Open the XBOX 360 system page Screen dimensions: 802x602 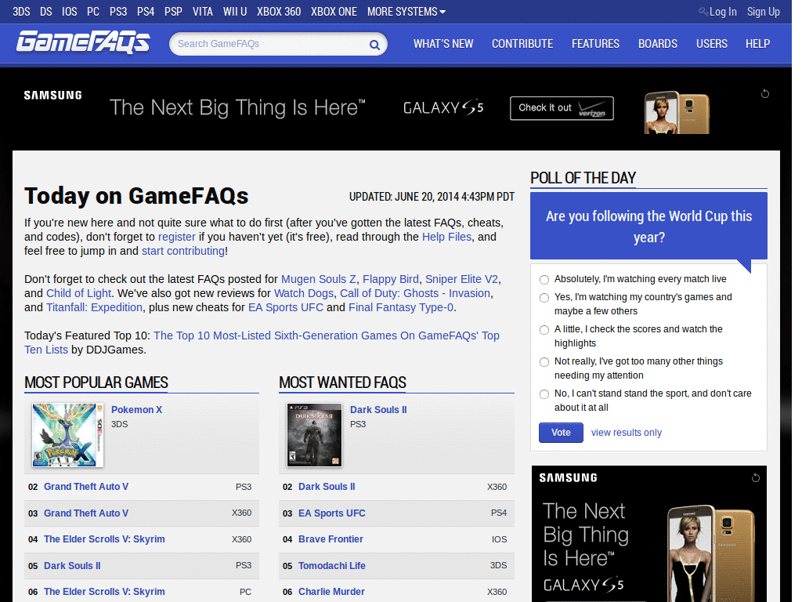(279, 11)
